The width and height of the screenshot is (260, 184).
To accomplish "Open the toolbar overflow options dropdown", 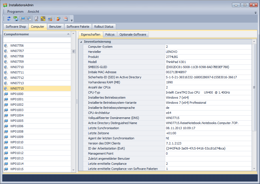I will (x=72, y=20).
